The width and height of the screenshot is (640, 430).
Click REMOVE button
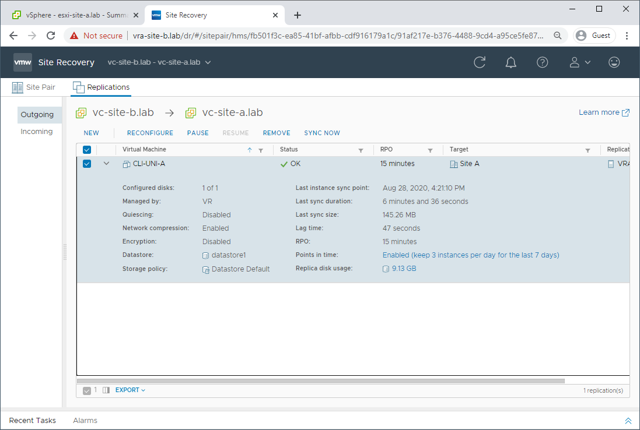pos(277,133)
